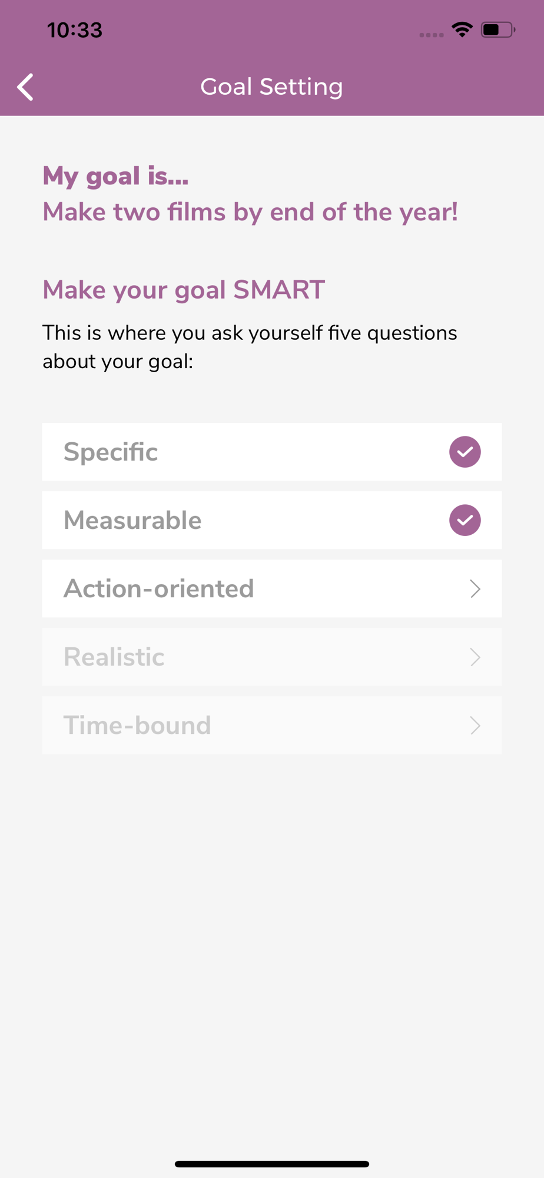Select the Action-oriented row label

(x=159, y=588)
